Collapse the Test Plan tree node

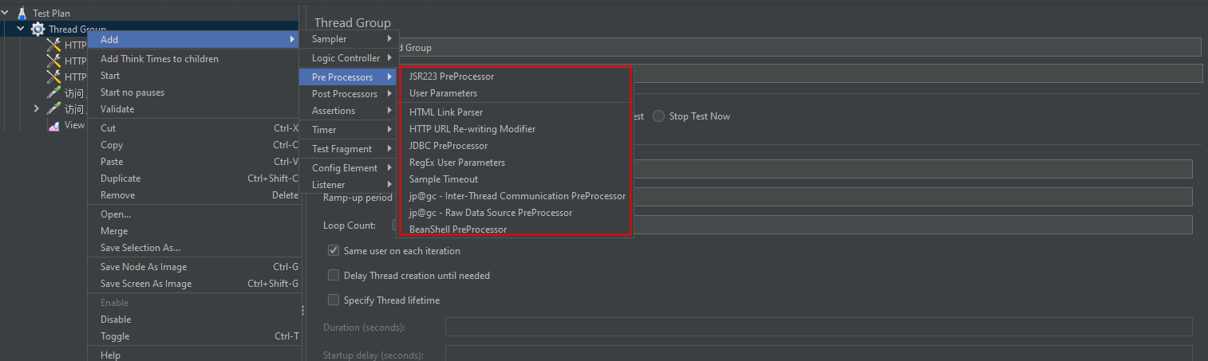[6, 13]
